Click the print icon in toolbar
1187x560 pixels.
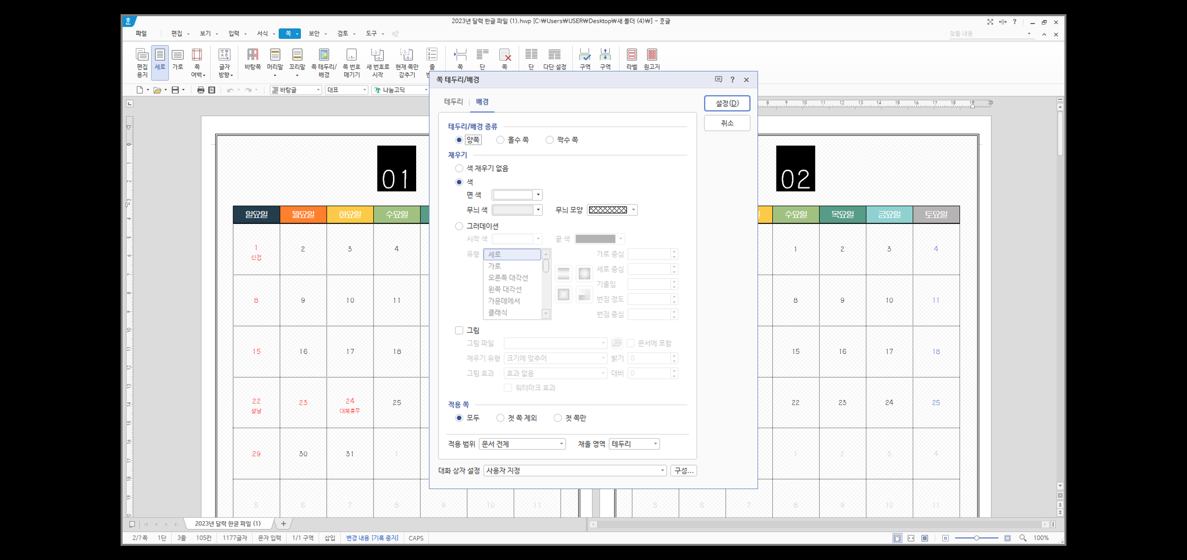[x=201, y=90]
